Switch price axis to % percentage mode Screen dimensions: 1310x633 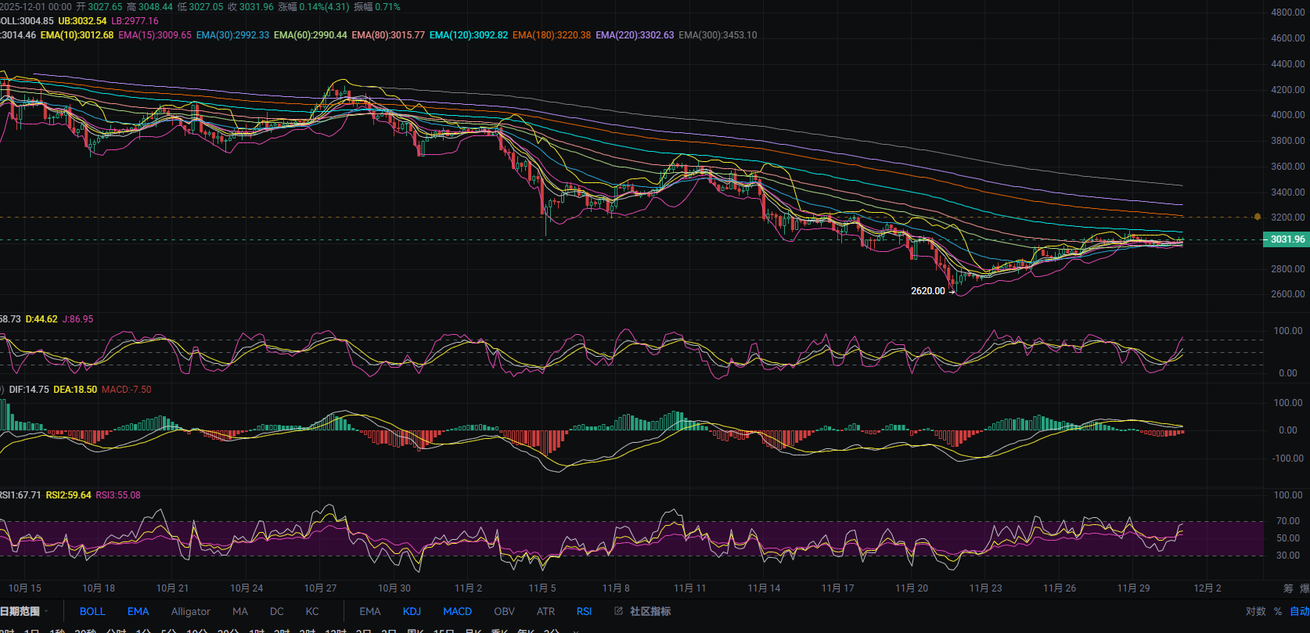(1278, 611)
